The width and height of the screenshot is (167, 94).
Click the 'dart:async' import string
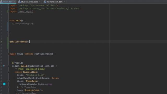click(26, 11)
